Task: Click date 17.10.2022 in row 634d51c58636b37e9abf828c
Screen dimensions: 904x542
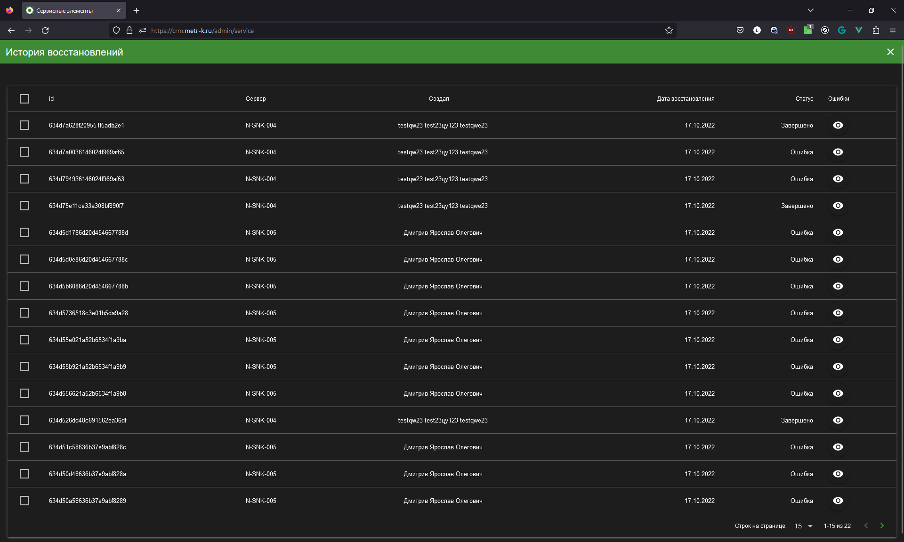Action: point(700,447)
